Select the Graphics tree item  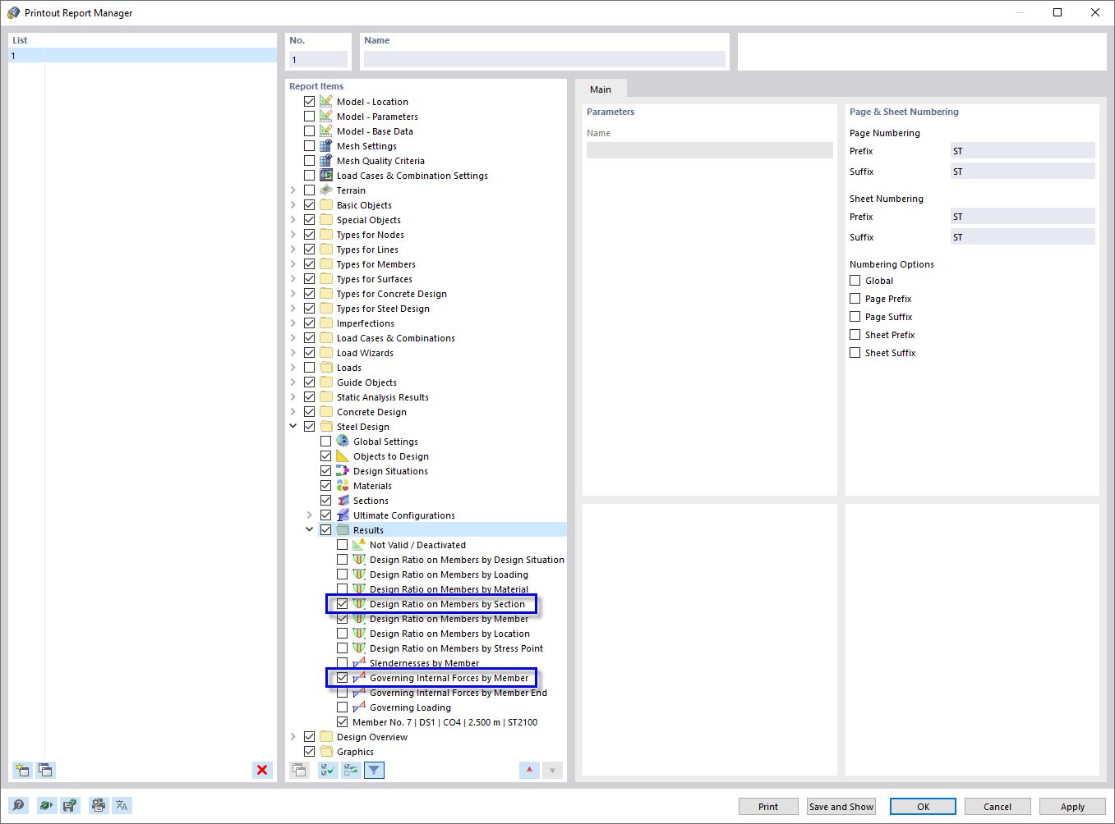[x=355, y=752]
